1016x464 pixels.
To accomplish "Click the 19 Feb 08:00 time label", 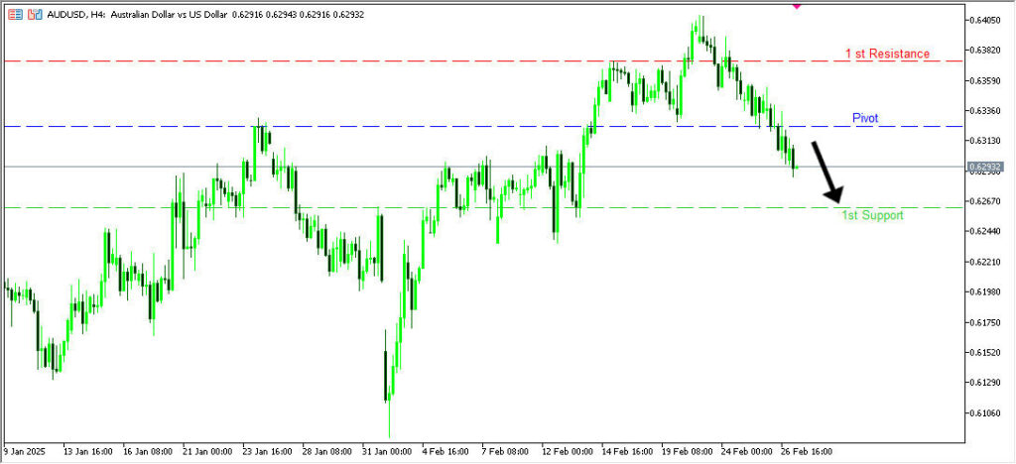I will (687, 450).
